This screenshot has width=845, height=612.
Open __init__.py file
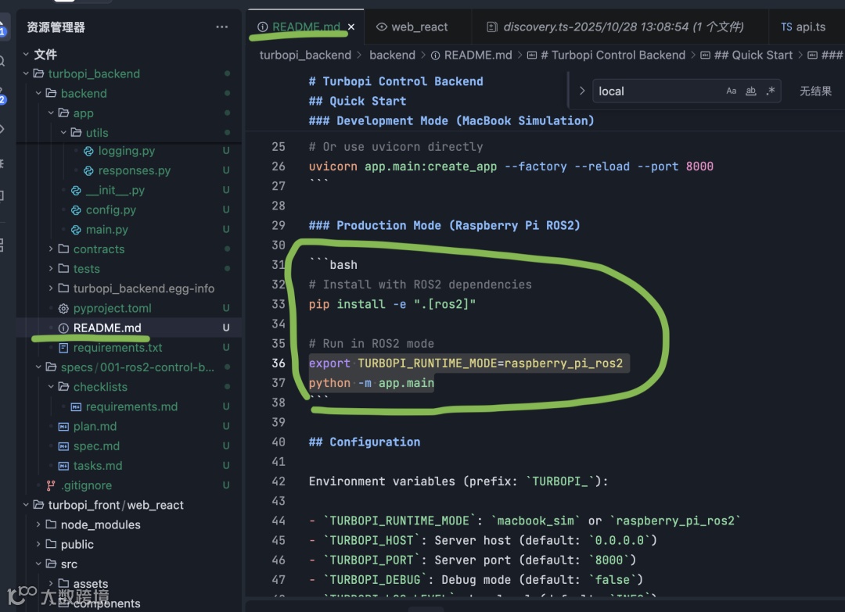click(x=115, y=190)
